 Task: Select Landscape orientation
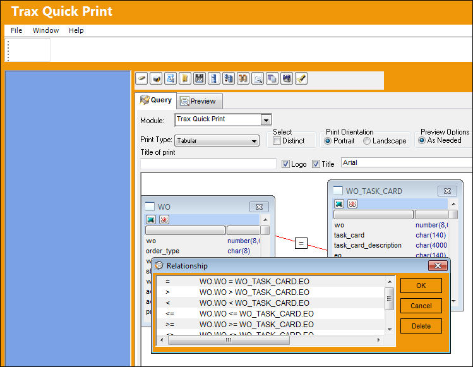coord(367,141)
